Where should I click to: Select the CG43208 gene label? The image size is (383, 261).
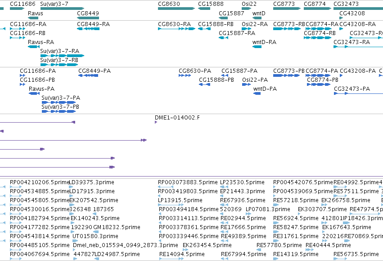pos(352,13)
